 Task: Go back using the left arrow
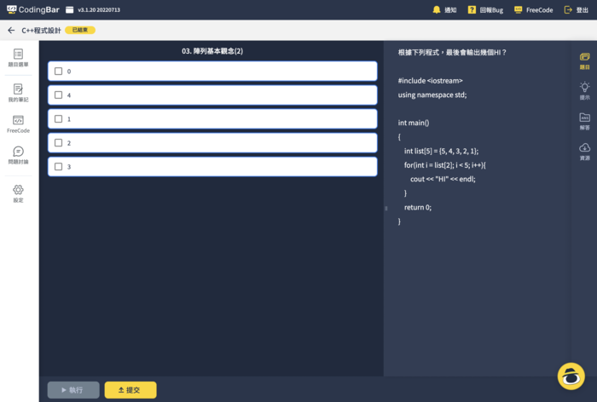click(11, 30)
